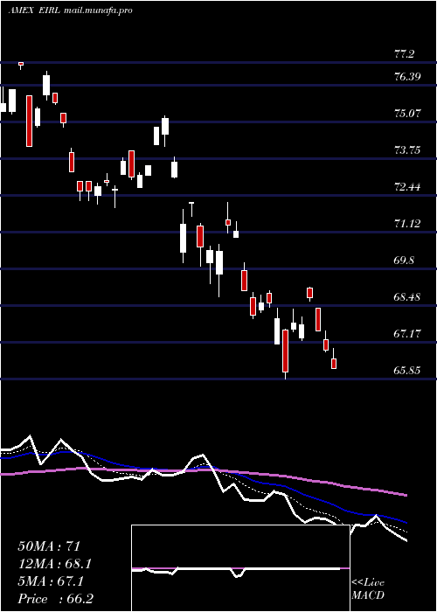Click the 67.17 price axis label
437x612 pixels.
pyautogui.click(x=407, y=334)
